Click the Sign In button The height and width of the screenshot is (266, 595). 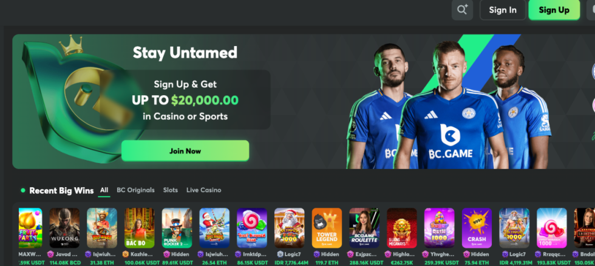point(503,10)
